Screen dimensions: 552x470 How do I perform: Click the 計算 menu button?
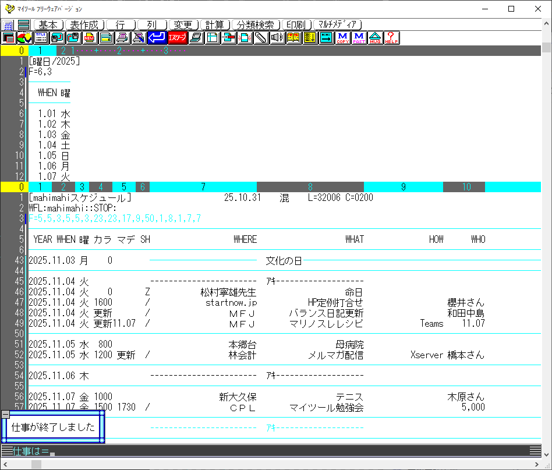214,25
